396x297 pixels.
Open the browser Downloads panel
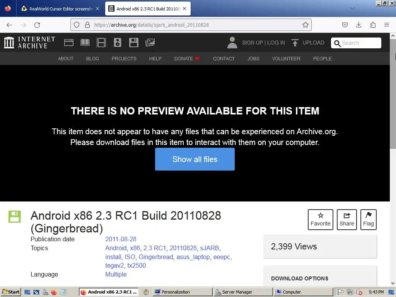(x=358, y=25)
